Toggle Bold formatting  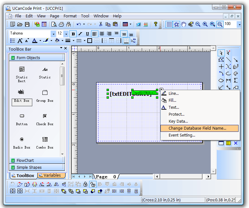pyautogui.click(x=73, y=34)
